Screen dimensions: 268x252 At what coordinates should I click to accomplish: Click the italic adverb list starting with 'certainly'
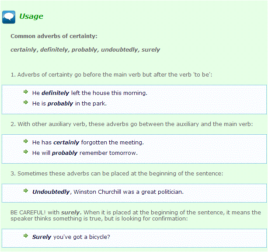tap(85, 49)
